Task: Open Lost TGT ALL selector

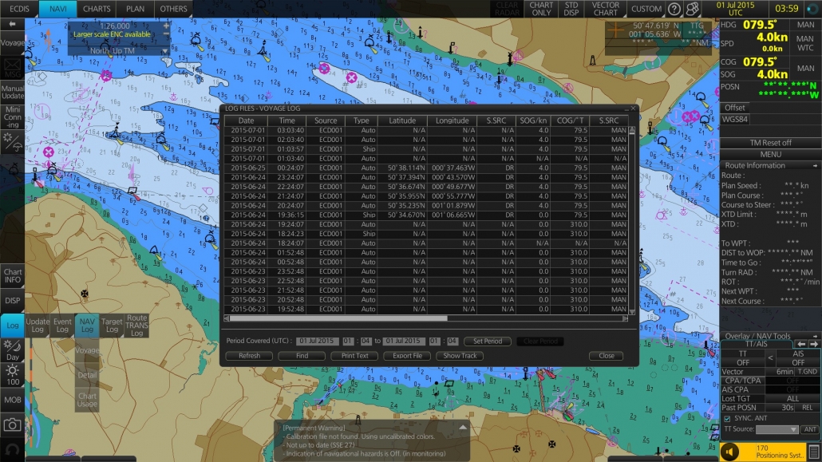Action: pyautogui.click(x=792, y=398)
